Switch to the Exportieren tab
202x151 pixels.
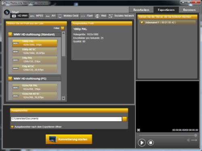[x=166, y=10]
